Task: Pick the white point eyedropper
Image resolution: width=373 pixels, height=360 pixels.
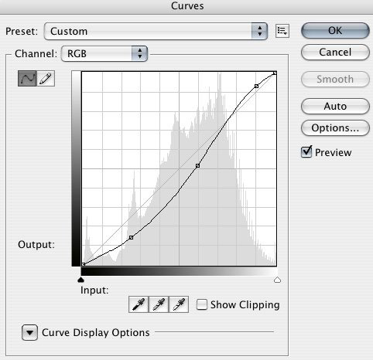Action: point(179,304)
